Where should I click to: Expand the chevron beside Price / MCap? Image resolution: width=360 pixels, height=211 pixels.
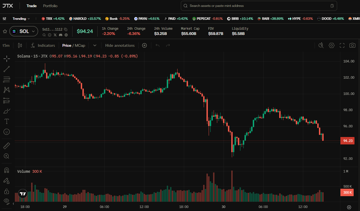click(95, 45)
